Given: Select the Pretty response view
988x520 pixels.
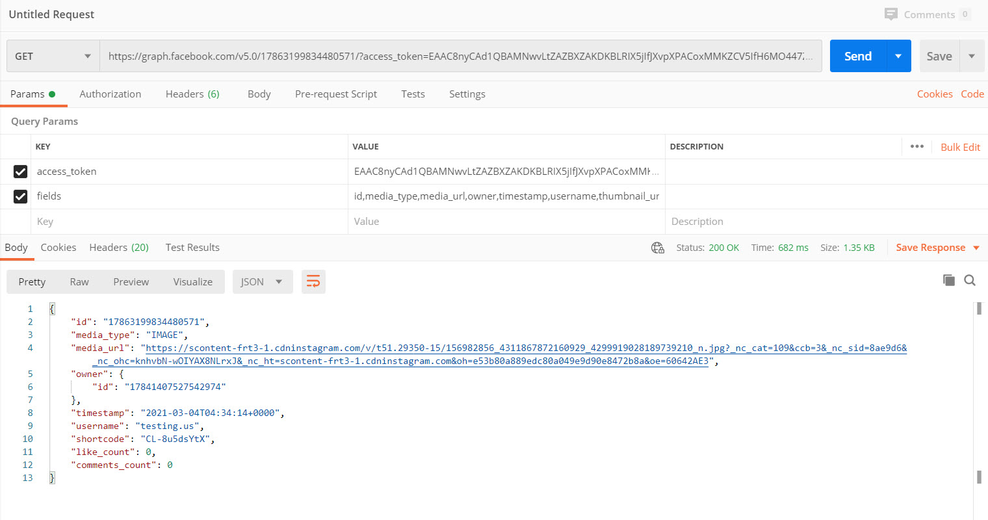Looking at the screenshot, I should [32, 281].
